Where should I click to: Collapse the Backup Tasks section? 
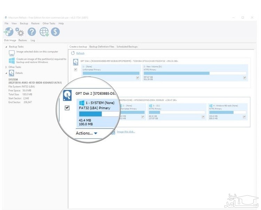click(x=6, y=46)
